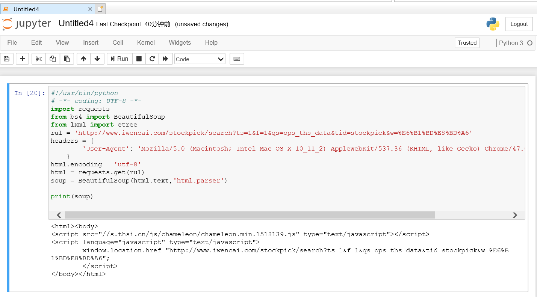
Task: Open the Cell menu
Action: (118, 43)
